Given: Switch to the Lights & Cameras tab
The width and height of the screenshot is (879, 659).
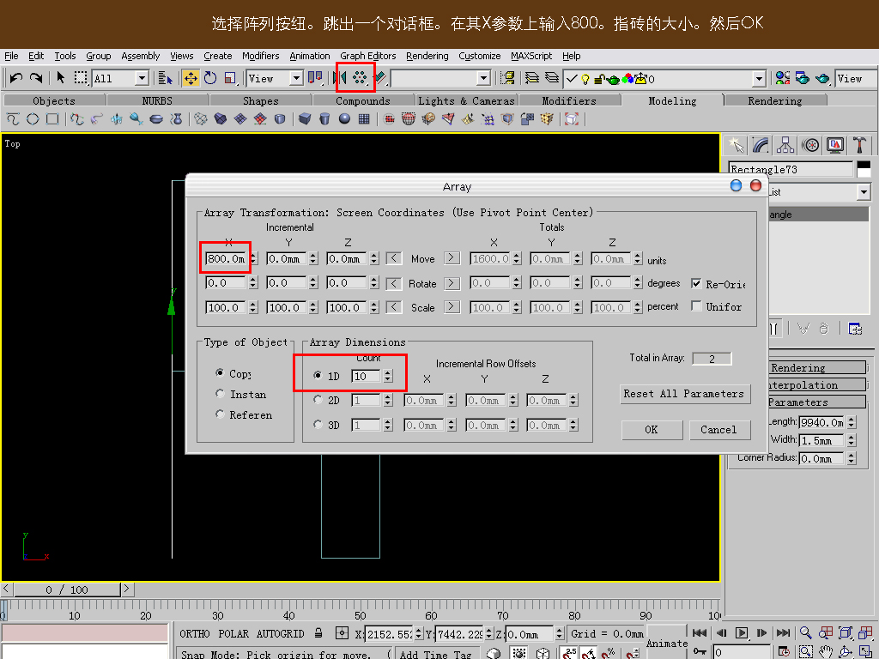Looking at the screenshot, I should pos(466,100).
